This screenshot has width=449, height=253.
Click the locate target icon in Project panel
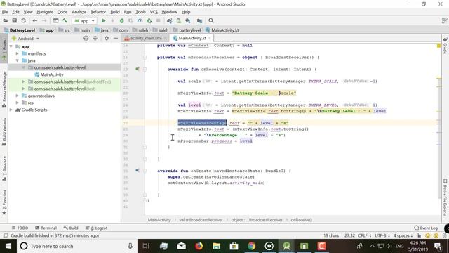(86, 38)
